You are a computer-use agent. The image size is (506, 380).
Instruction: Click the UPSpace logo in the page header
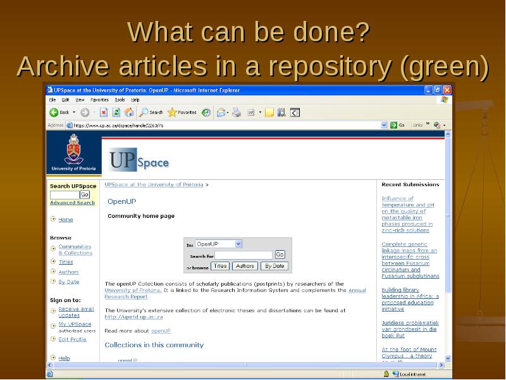(x=139, y=160)
